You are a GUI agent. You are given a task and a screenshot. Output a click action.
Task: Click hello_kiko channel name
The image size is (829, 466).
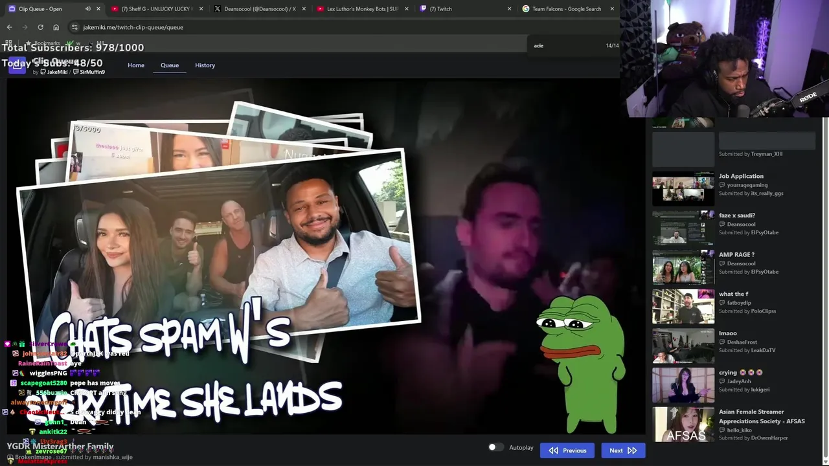[740, 430]
